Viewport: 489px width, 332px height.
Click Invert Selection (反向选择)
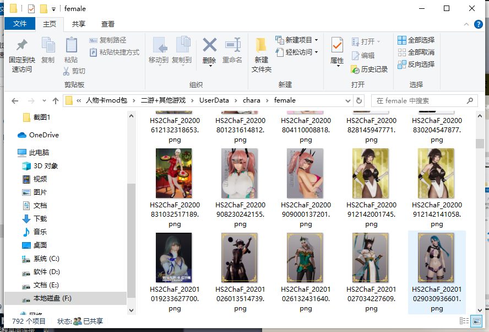[416, 65]
